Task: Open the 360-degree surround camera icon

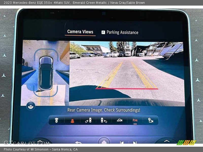Action: 31,107
